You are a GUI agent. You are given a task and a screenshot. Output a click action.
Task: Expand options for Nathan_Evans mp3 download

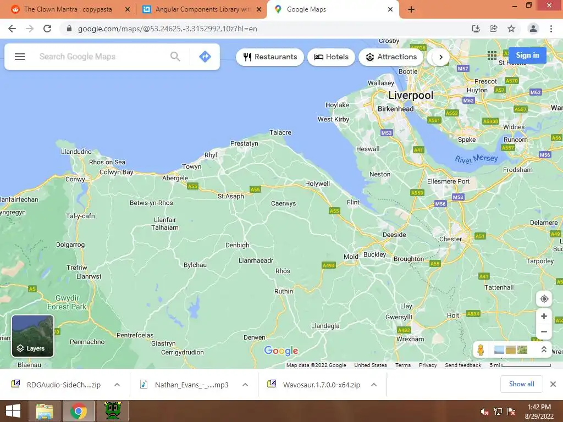click(x=245, y=385)
